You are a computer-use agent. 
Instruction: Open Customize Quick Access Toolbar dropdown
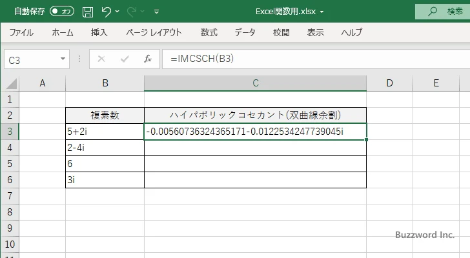click(156, 12)
